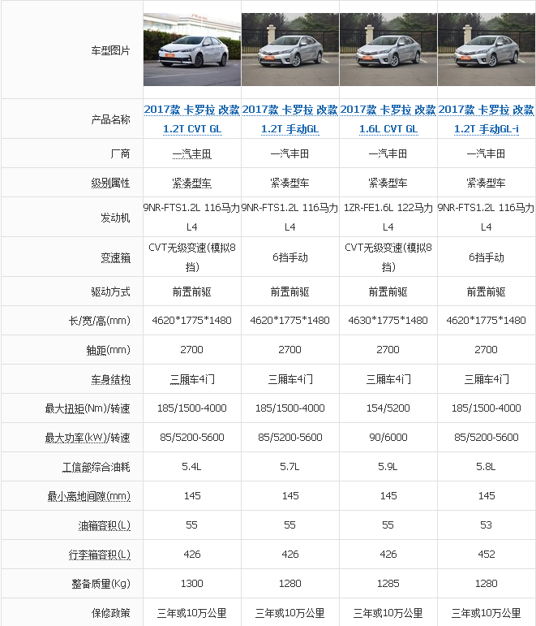Click the 1ZR-FE1.6L 122马力 L4 engine cell

click(388, 217)
